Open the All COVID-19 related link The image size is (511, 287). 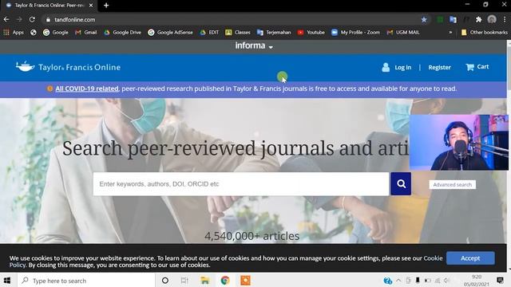[87, 88]
